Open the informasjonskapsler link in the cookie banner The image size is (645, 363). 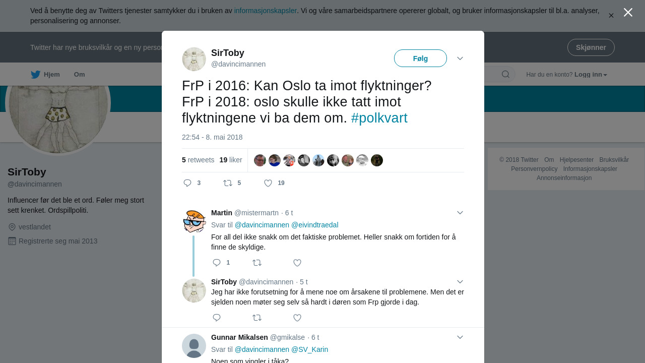click(x=266, y=11)
